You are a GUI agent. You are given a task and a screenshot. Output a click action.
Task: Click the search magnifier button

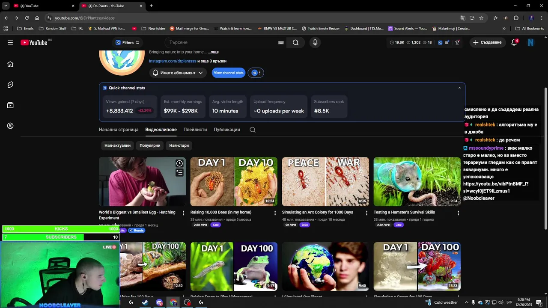296,42
